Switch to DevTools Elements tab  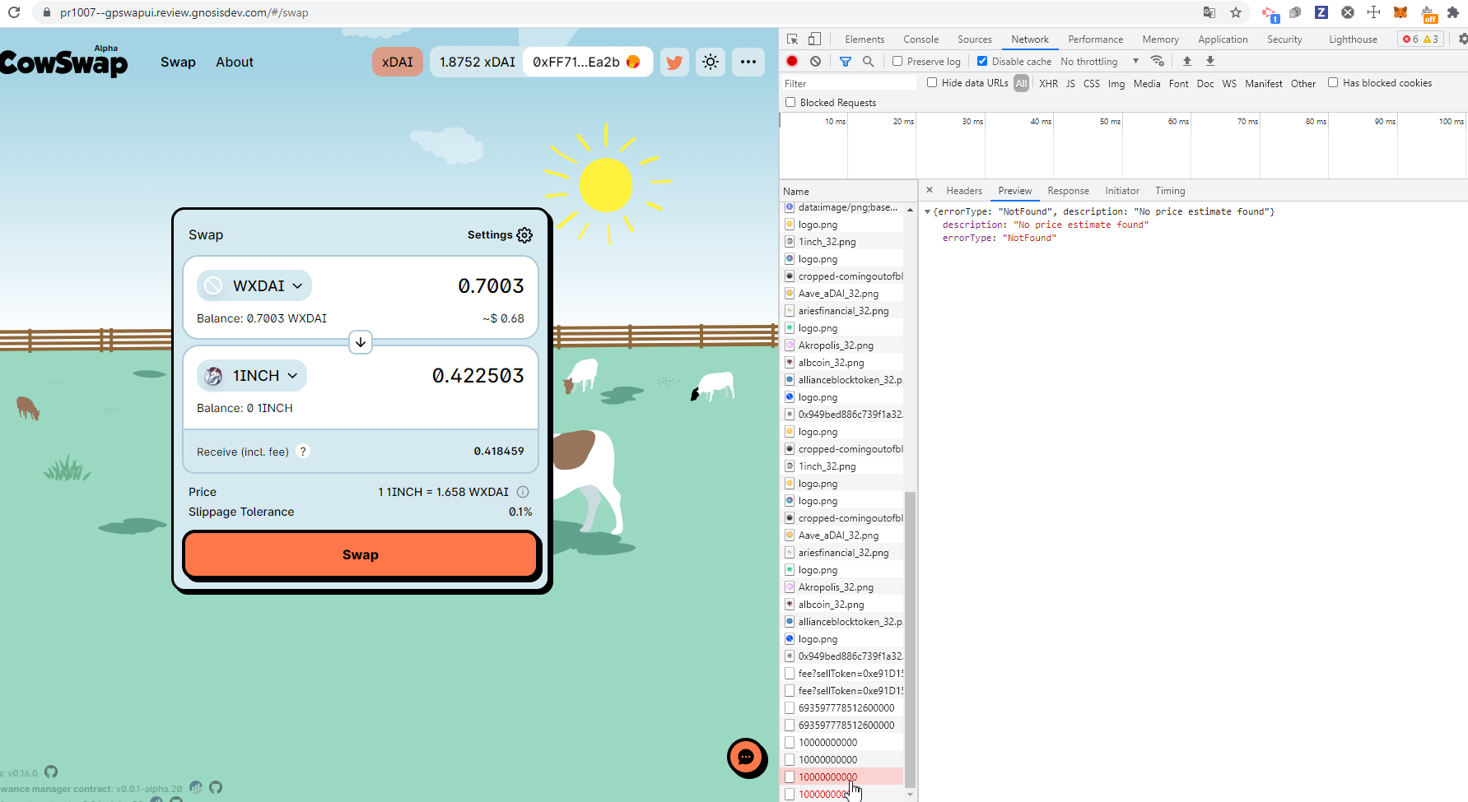[x=864, y=39]
